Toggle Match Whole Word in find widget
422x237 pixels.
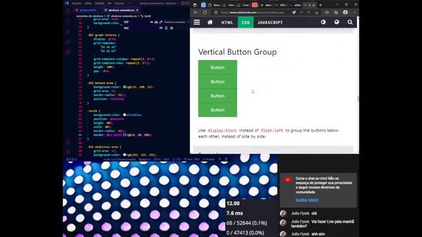point(156,22)
